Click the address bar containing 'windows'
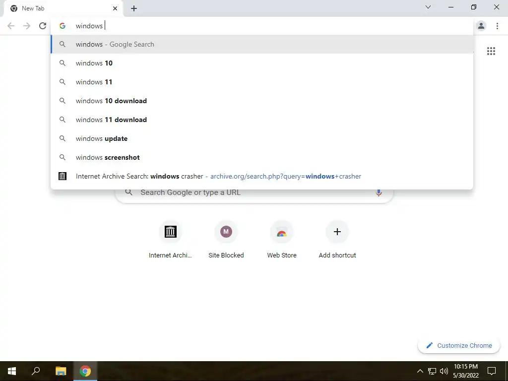Viewport: 508px width, 381px height. pyautogui.click(x=262, y=26)
